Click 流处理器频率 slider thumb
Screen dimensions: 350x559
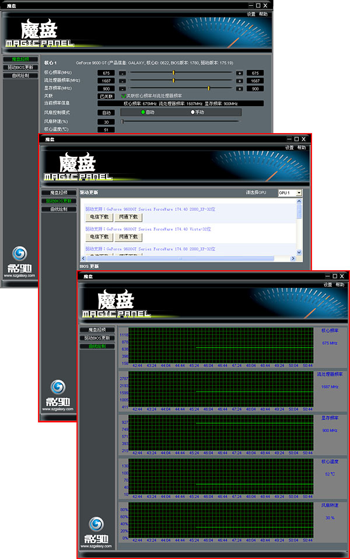pos(174,81)
